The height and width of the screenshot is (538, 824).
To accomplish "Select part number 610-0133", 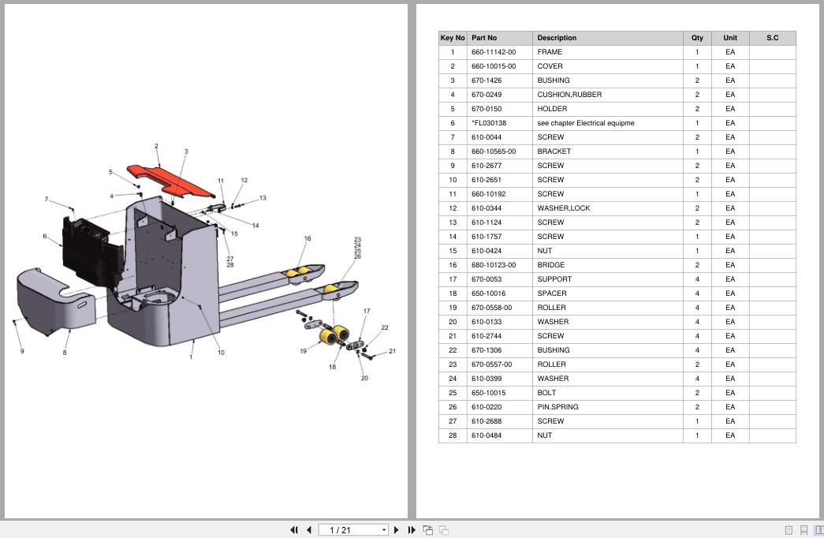I will [487, 322].
